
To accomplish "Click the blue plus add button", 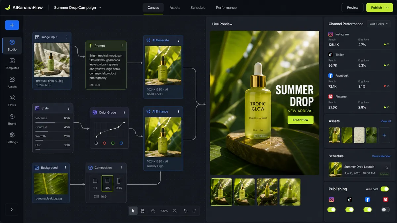I will (x=12, y=25).
